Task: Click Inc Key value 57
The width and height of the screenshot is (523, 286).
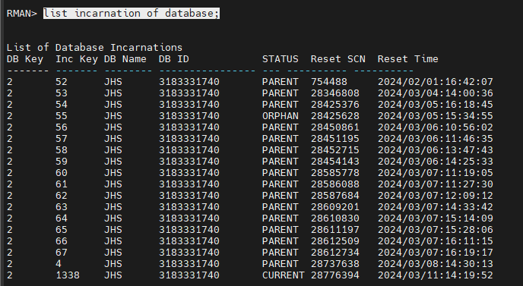Action: (62, 139)
